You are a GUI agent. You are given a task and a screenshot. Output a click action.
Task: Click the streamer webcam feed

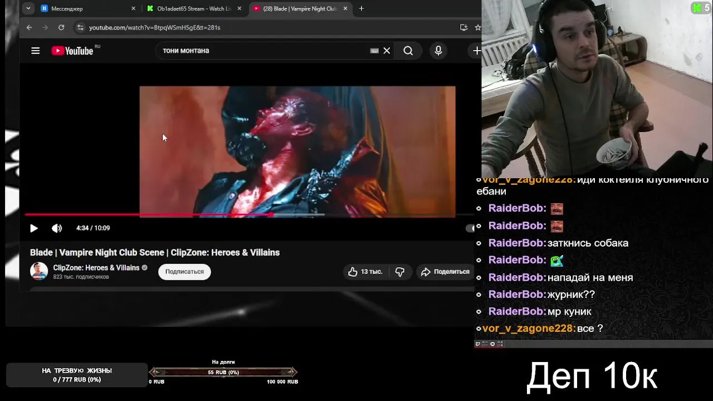point(597,88)
